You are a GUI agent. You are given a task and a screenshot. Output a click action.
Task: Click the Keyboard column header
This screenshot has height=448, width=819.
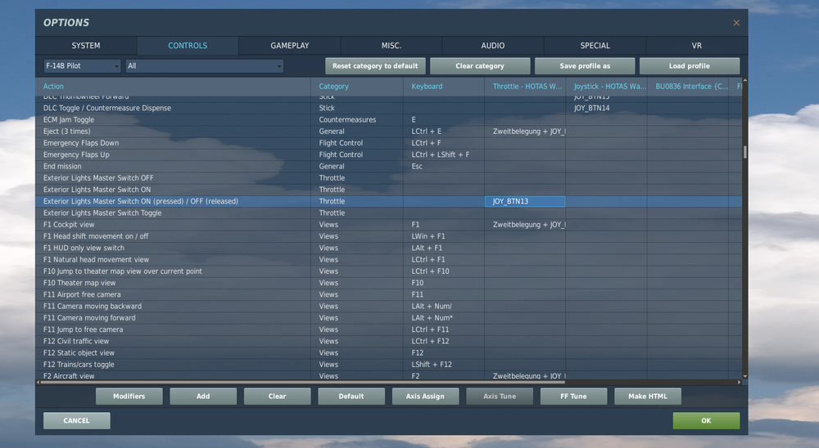[444, 87]
